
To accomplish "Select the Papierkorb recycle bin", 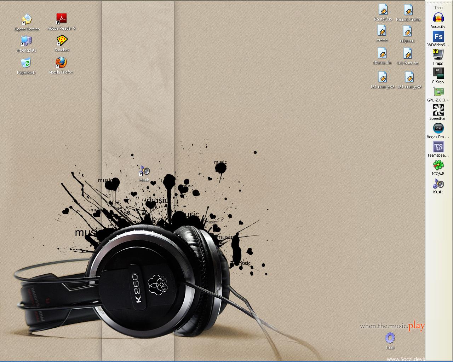I will [26, 63].
